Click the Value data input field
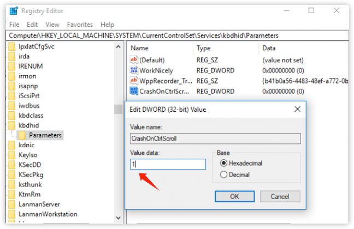The height and width of the screenshot is (229, 354). (168, 164)
